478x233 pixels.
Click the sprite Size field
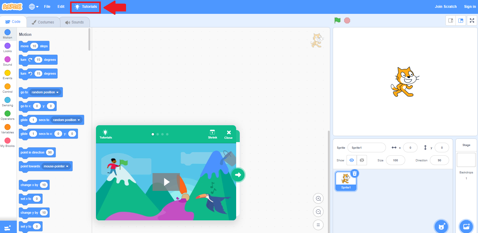(395, 160)
